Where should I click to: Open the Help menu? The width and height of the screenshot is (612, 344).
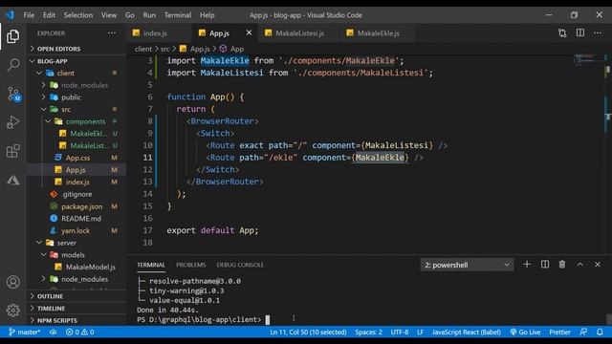click(x=208, y=15)
